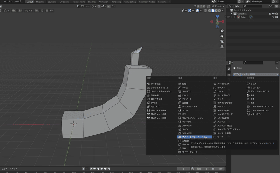Toggle X-ray display icon in viewport header

[x=204, y=10]
